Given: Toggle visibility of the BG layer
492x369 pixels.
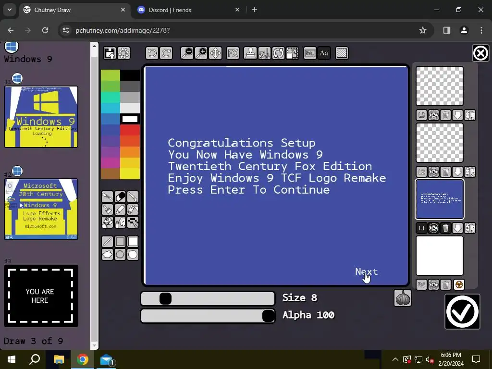Looking at the screenshot, I should (434, 285).
